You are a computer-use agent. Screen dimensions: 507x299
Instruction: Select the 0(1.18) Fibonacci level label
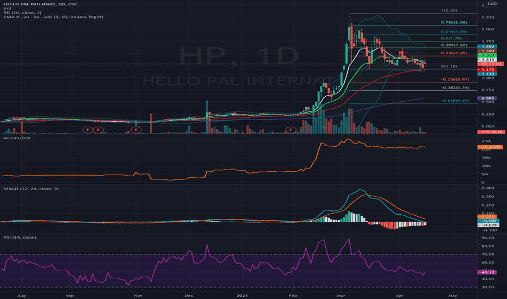click(x=449, y=66)
